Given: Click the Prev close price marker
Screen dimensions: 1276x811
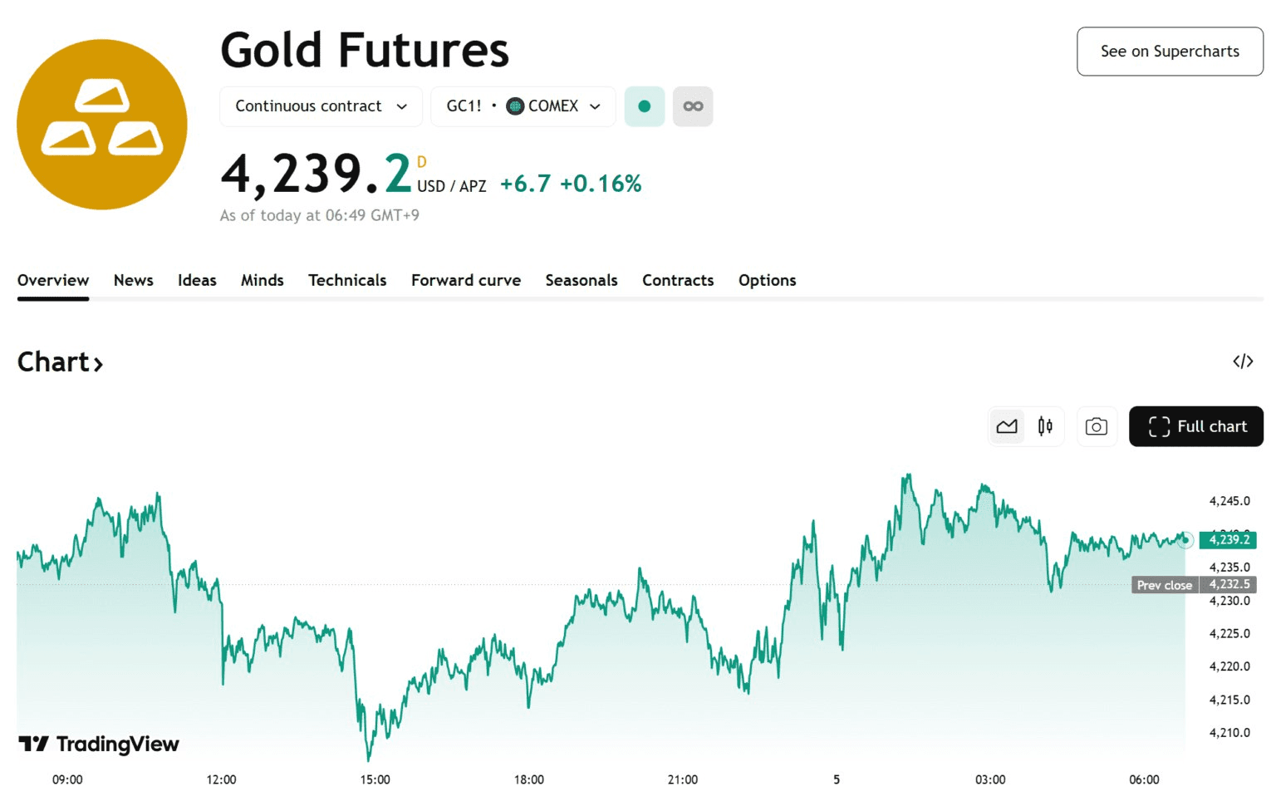Looking at the screenshot, I should pos(1165,585).
